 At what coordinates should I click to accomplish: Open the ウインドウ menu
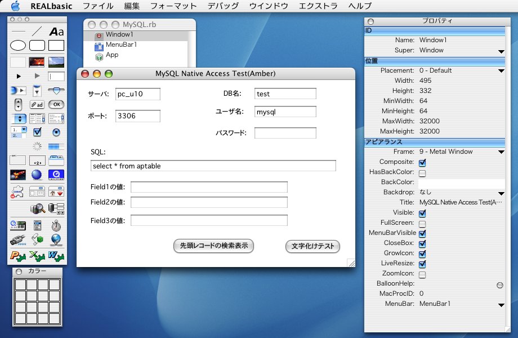(269, 6)
